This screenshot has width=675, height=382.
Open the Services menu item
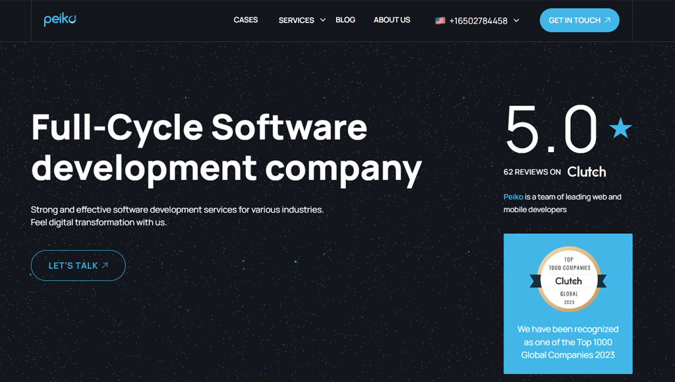point(296,20)
